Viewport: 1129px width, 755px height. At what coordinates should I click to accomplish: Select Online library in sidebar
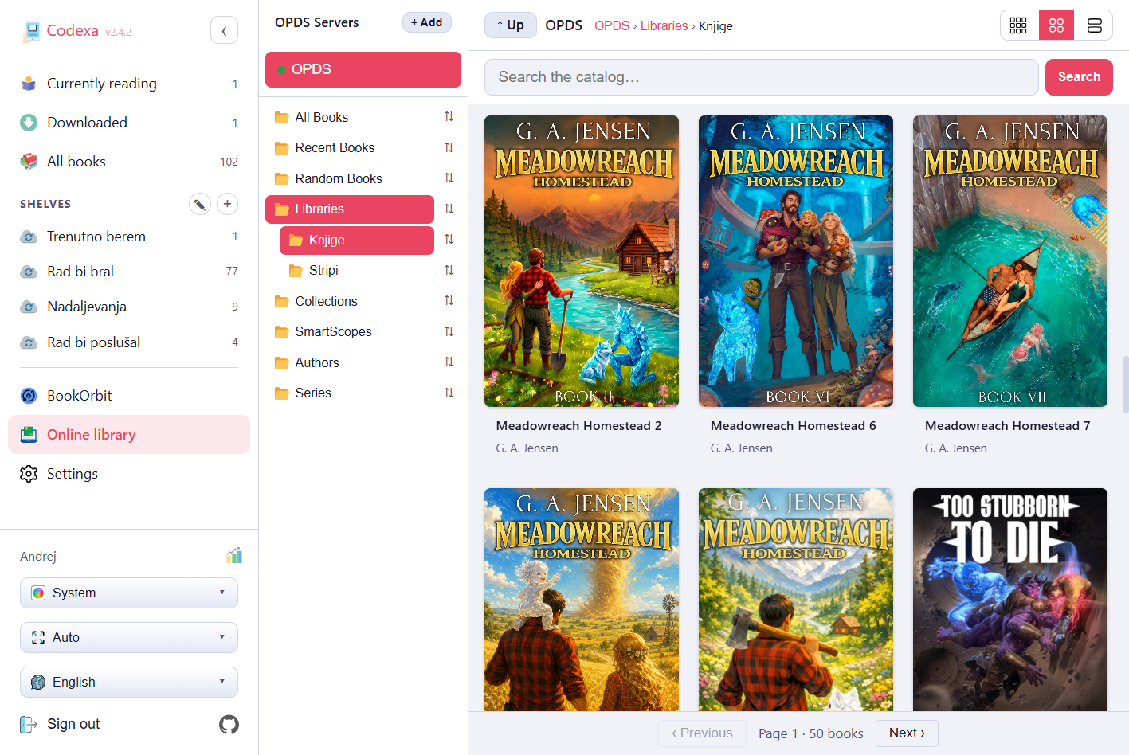129,435
